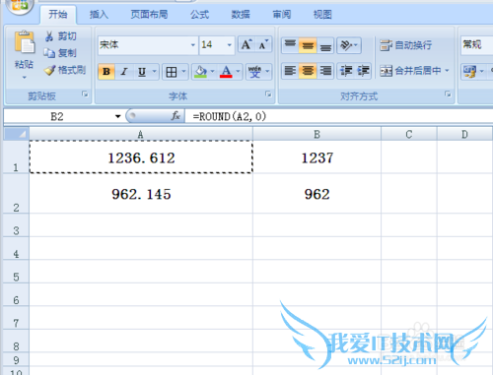
Task: Toggle Bold formatting
Action: [106, 72]
